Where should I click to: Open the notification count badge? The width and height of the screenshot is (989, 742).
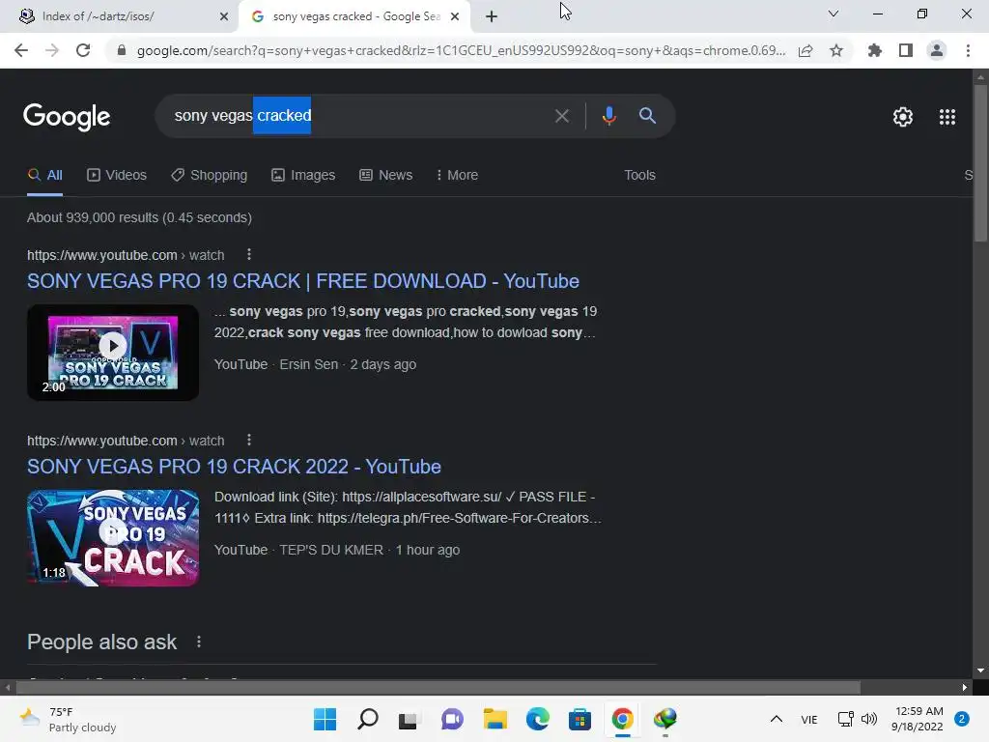[962, 719]
